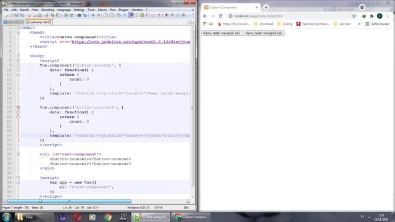Viewport: 395px width, 222px height.
Task: Open the Encoding menu
Action: tap(48, 10)
